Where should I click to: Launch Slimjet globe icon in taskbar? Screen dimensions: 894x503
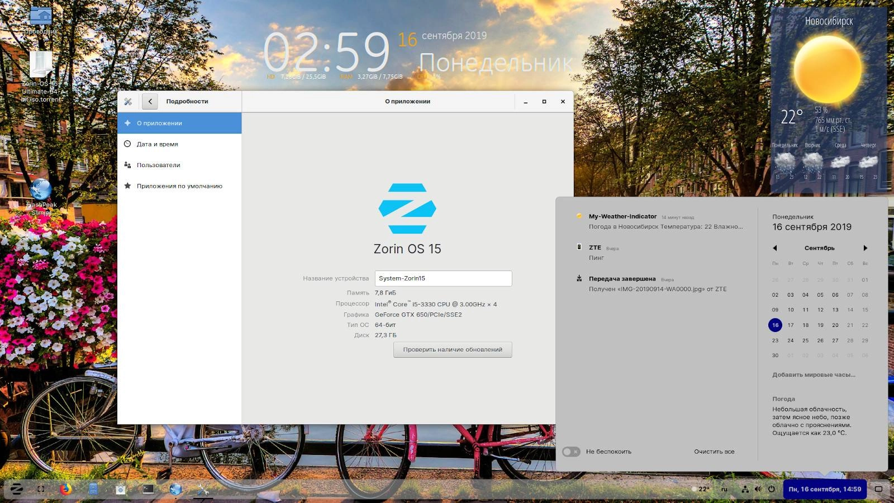[x=175, y=489]
